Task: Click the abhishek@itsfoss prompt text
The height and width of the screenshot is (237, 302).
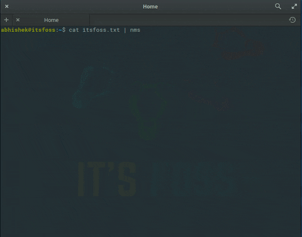Action: (28, 30)
